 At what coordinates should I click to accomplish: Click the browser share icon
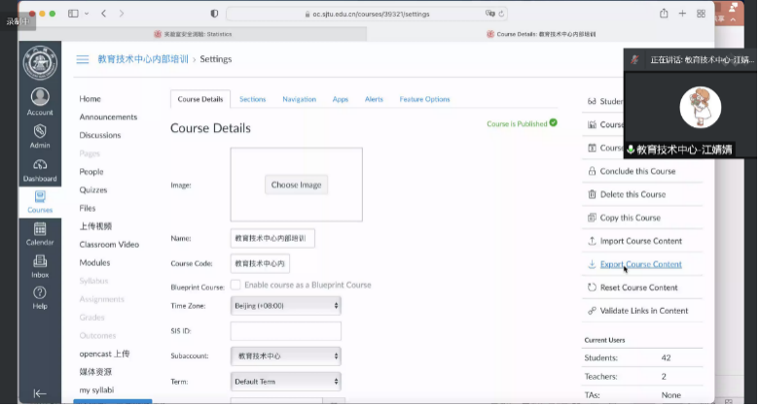tap(664, 14)
